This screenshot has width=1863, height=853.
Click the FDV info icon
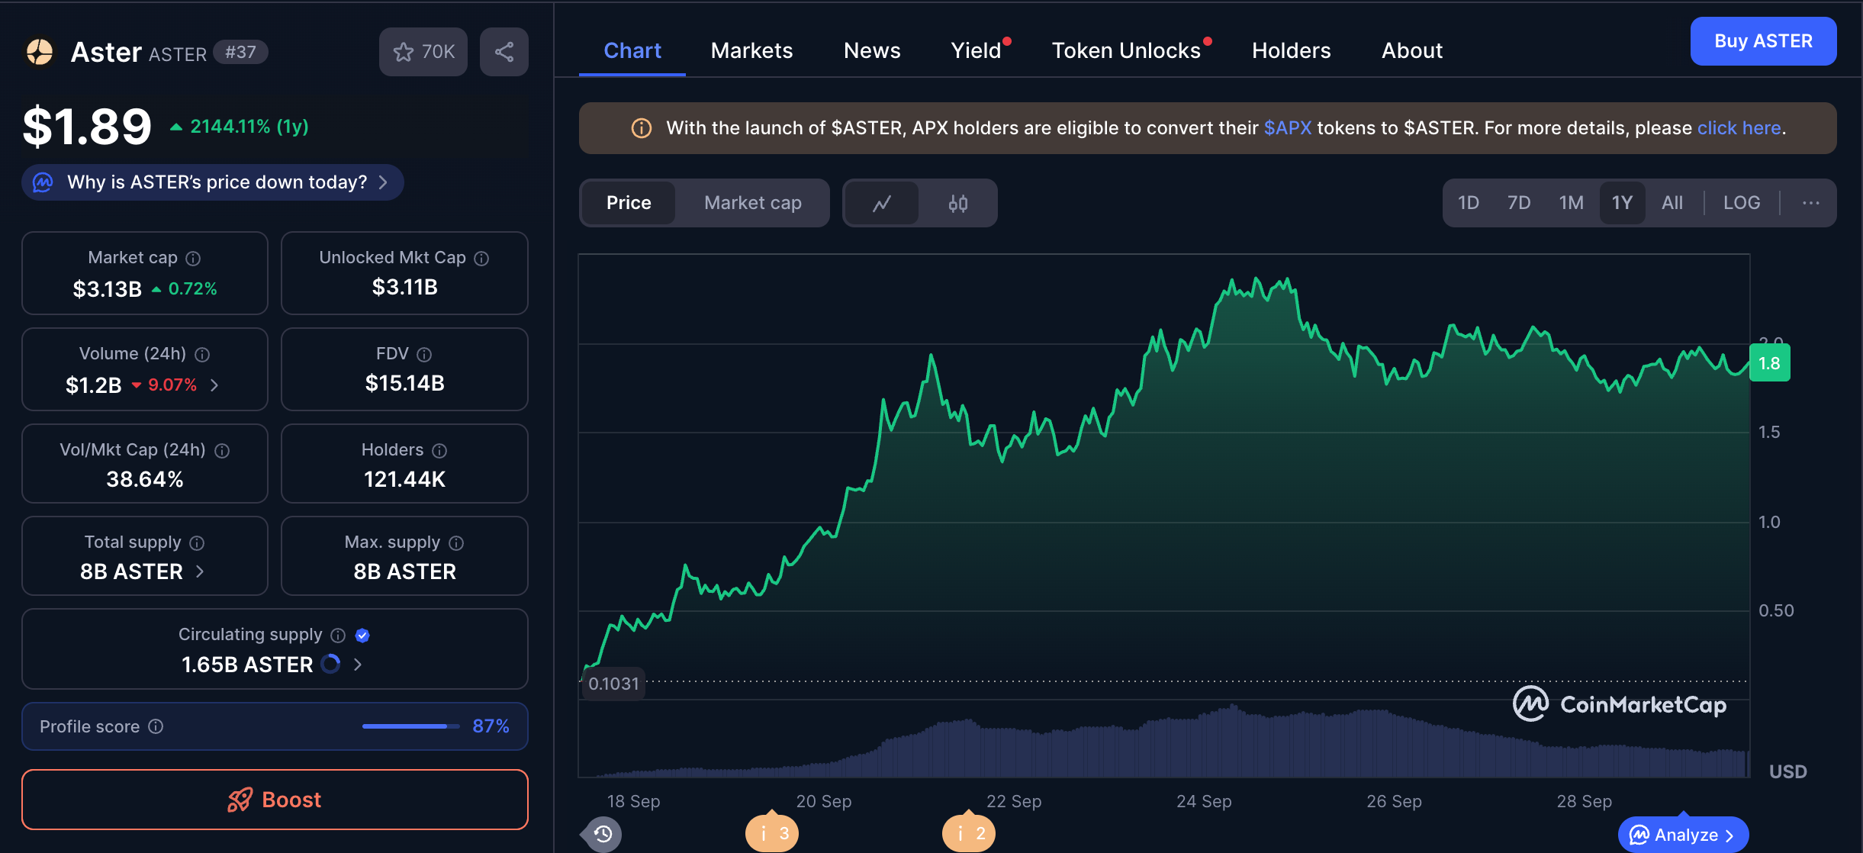click(x=424, y=355)
